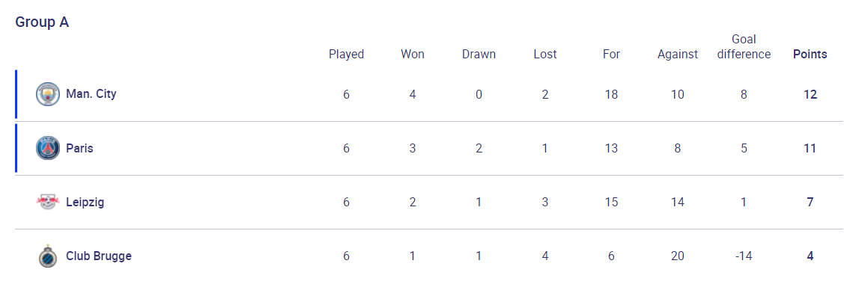Open the Leipzig team link
This screenshot has width=844, height=293.
[x=85, y=202]
